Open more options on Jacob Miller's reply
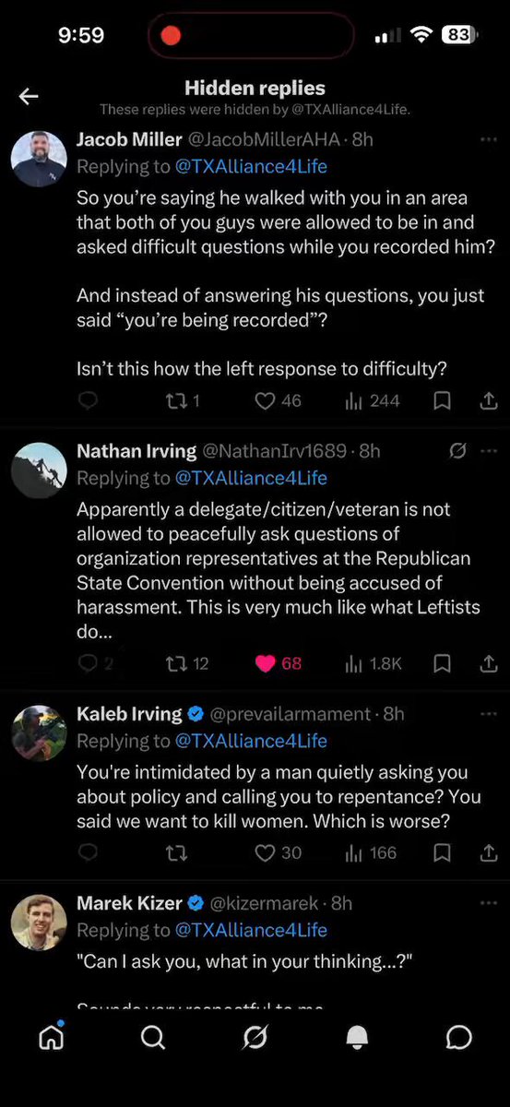Screen dimensions: 510x1107 (x=488, y=139)
